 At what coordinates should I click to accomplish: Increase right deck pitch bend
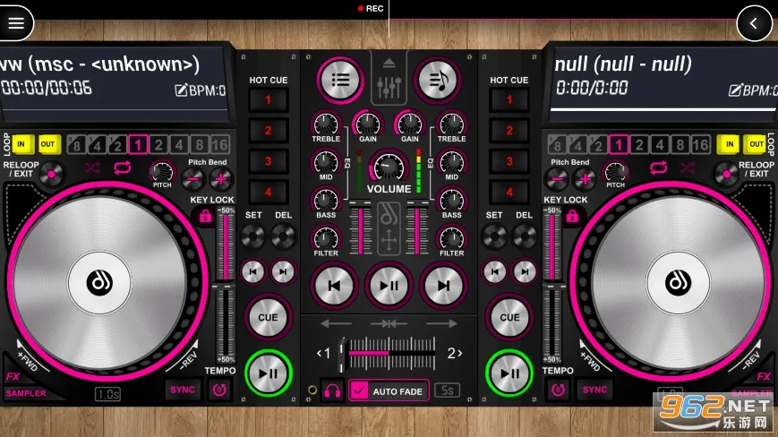click(x=585, y=179)
